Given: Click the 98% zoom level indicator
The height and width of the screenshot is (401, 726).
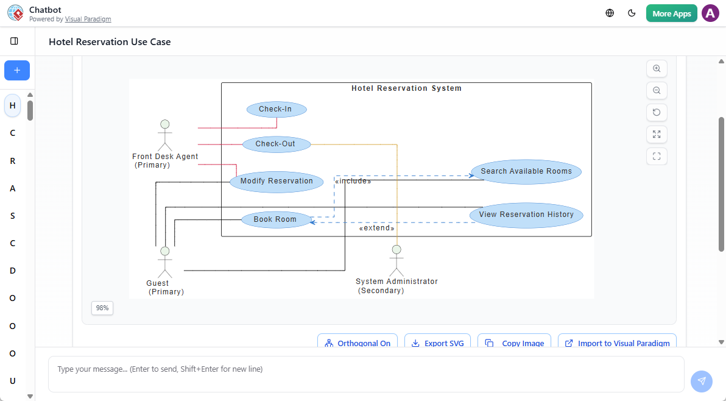Looking at the screenshot, I should click(x=102, y=308).
